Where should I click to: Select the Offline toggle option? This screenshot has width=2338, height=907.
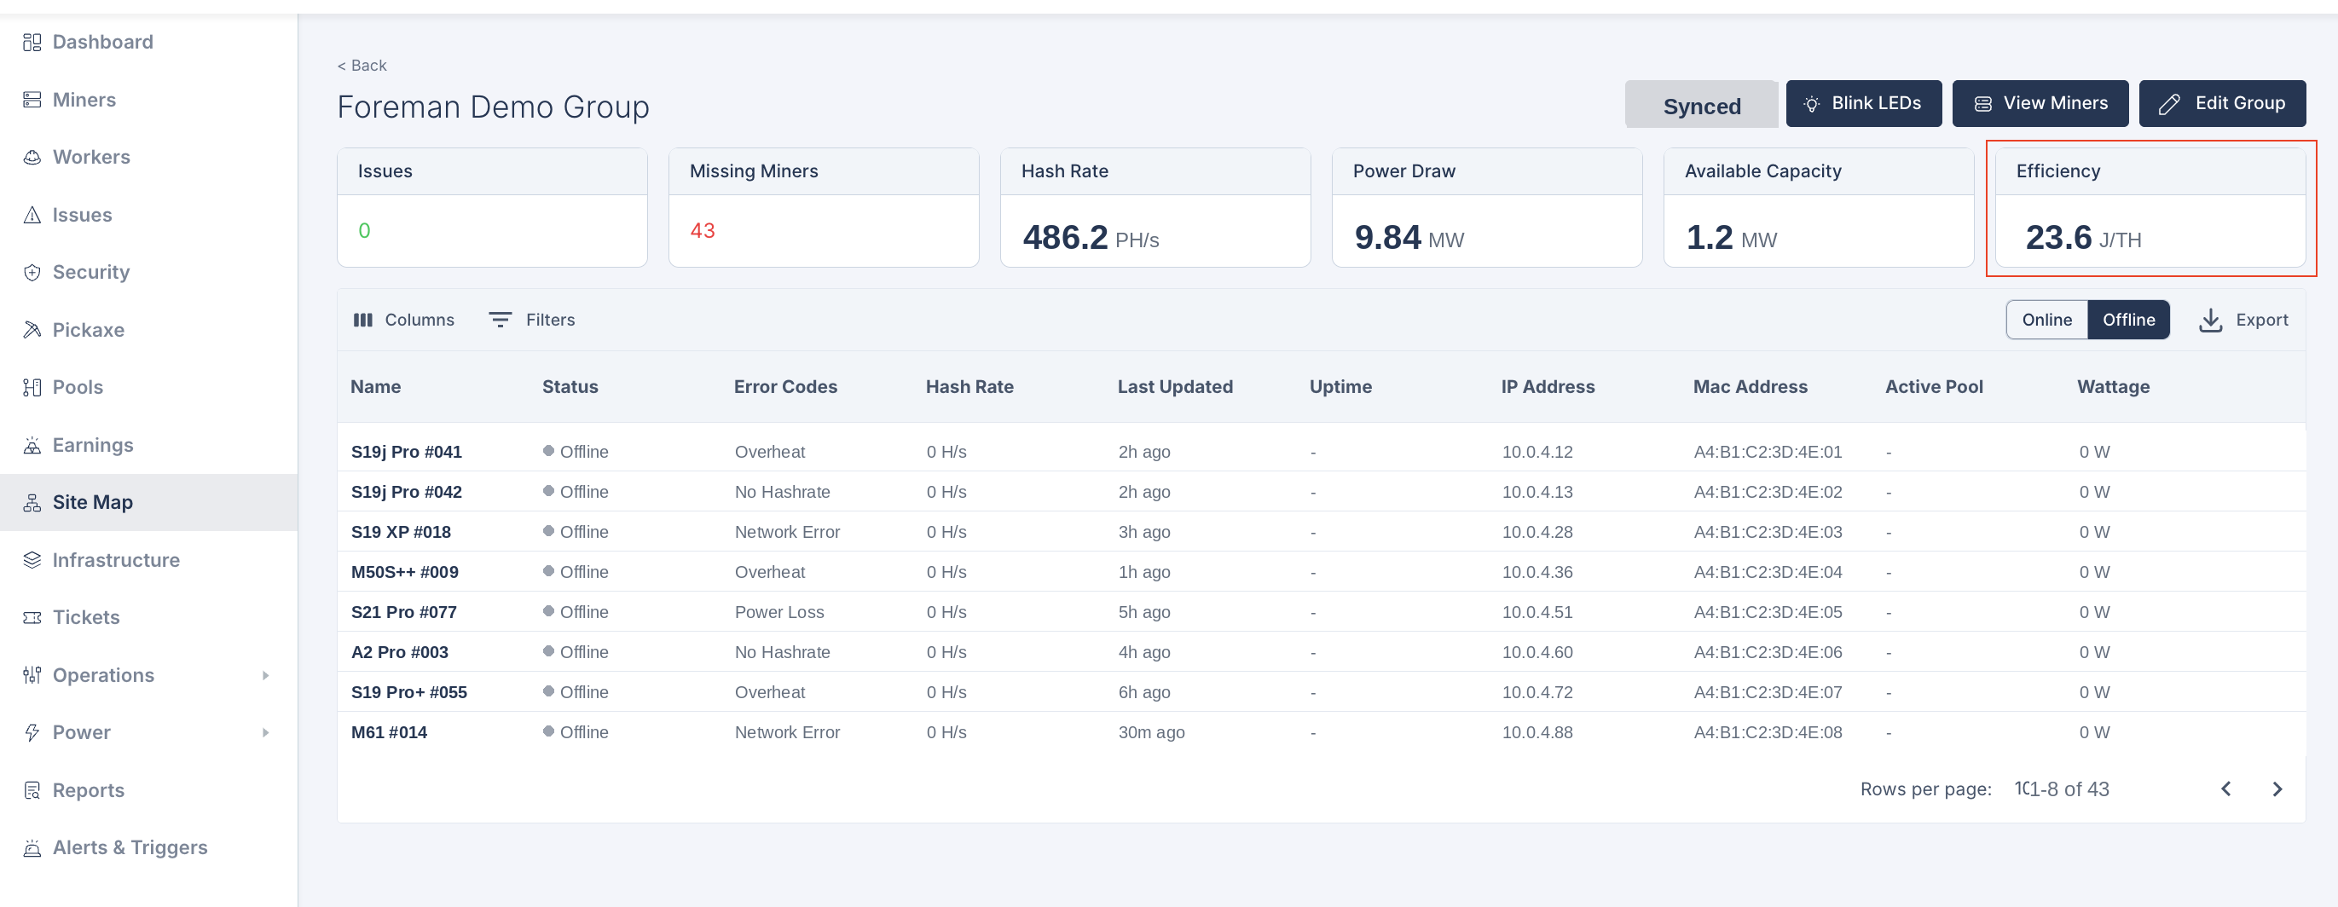pos(2128,320)
